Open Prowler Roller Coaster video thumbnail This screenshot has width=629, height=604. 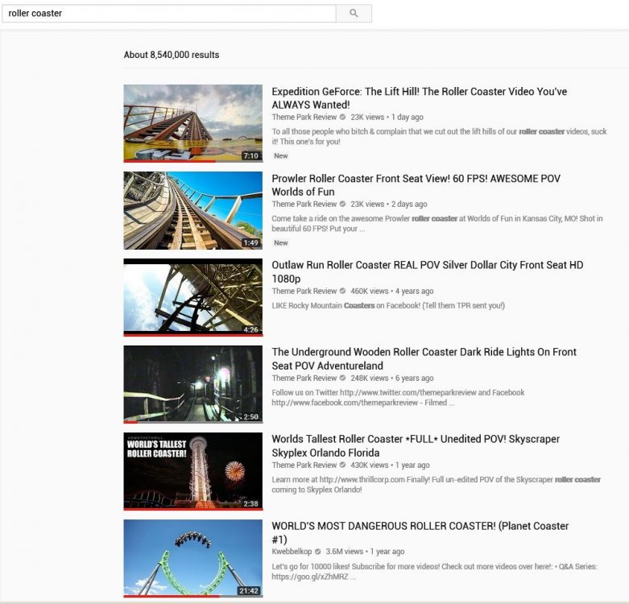(x=193, y=210)
